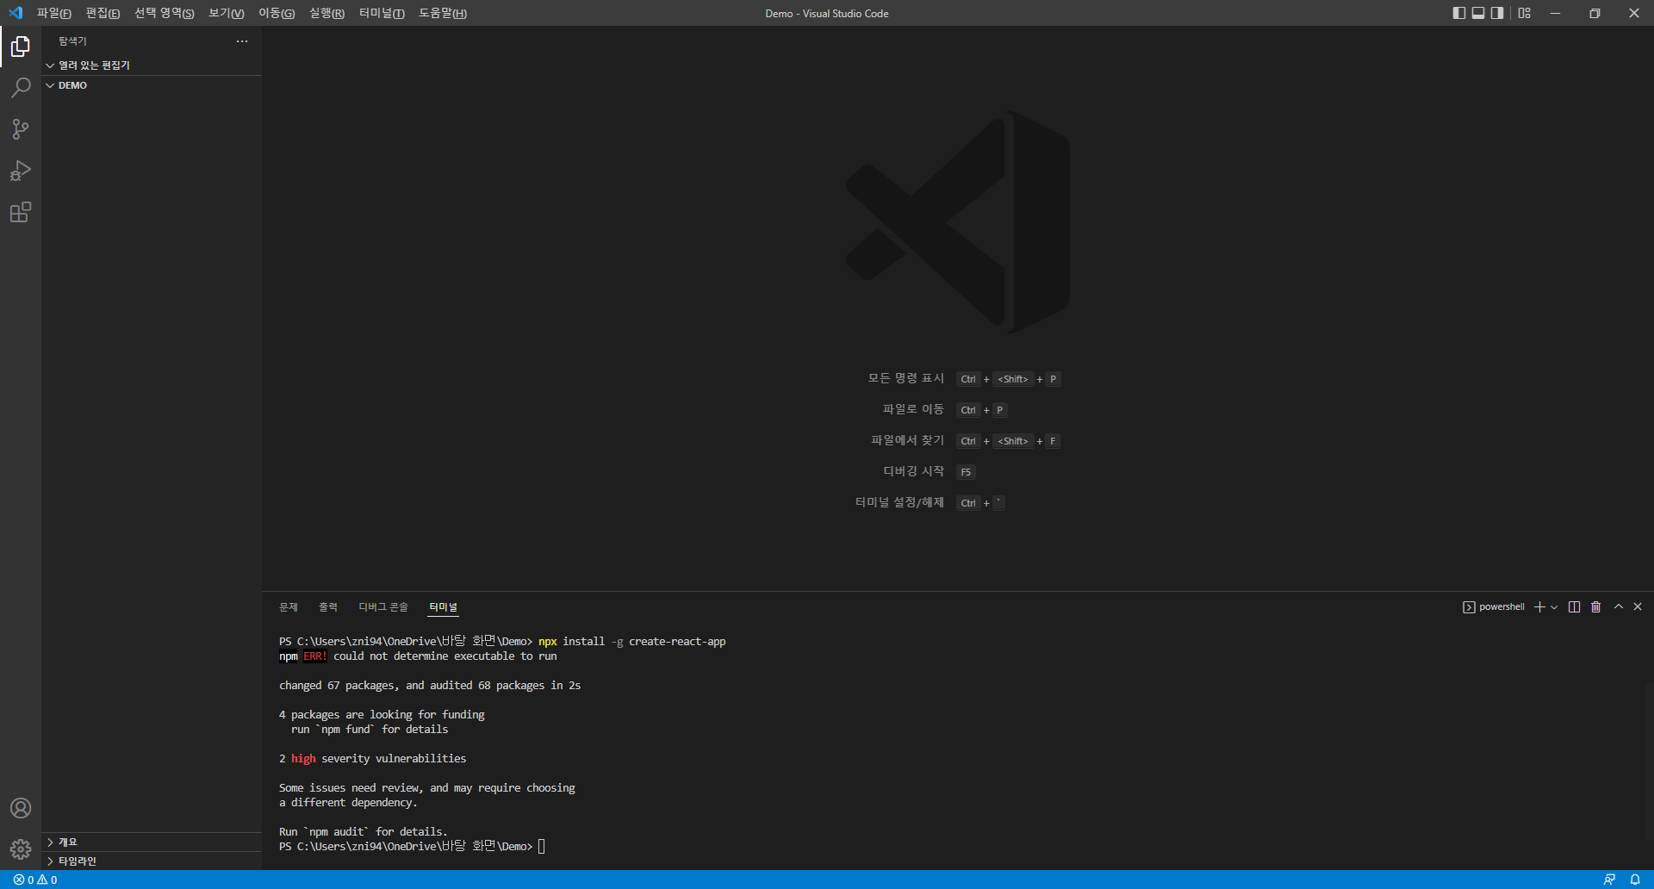Click '2 high severity vulnerabilities' line
The height and width of the screenshot is (889, 1654).
click(372, 759)
